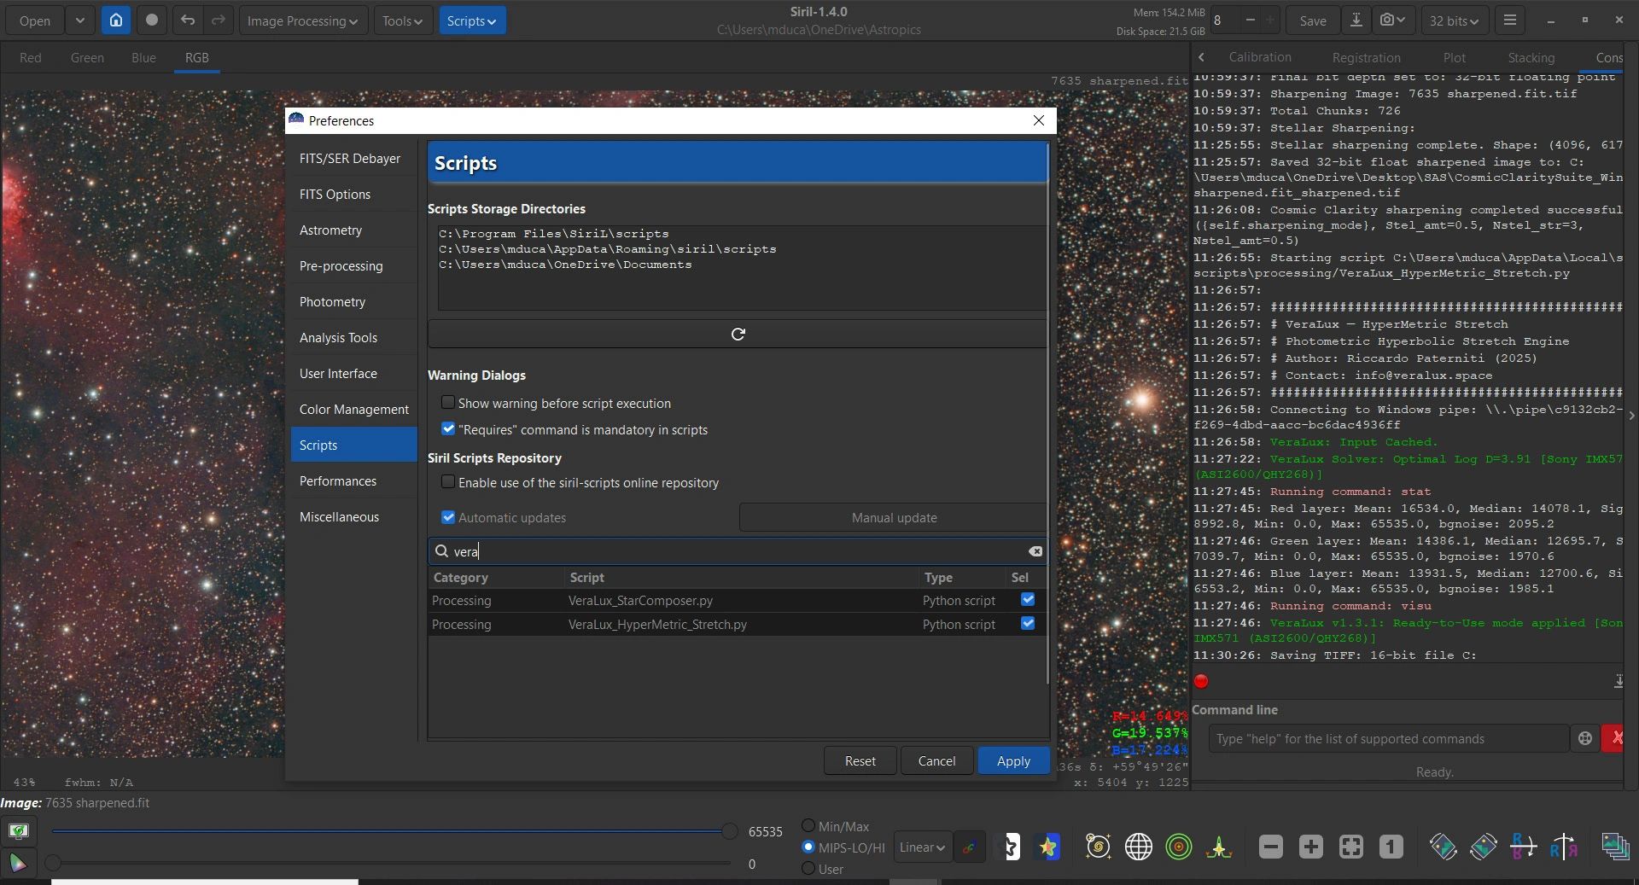Click the horizontal mirror flip icon

click(1564, 847)
